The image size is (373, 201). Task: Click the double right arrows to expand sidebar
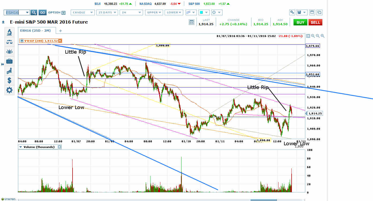[x=3, y=64]
